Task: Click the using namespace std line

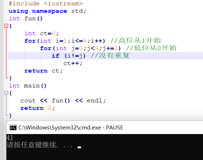Action: [47, 11]
